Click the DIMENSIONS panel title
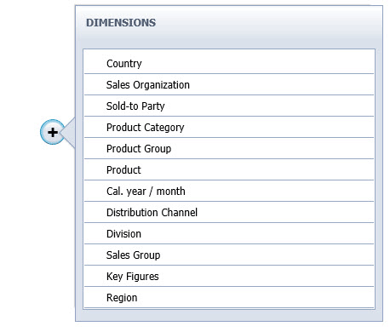 pyautogui.click(x=121, y=23)
